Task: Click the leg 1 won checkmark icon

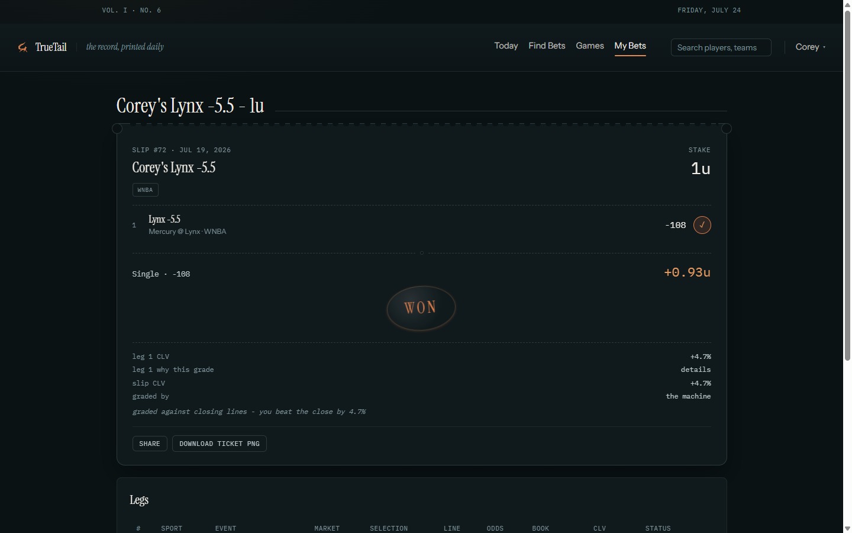Action: click(702, 225)
